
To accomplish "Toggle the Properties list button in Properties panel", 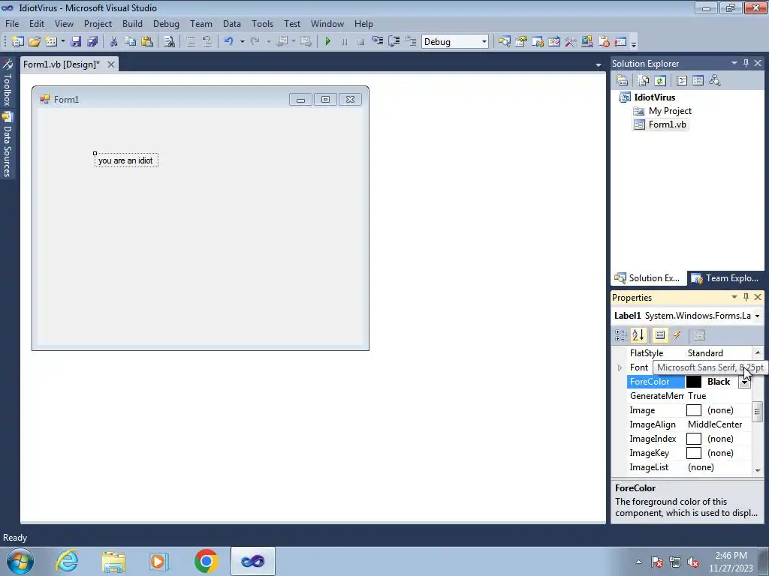I will 660,335.
